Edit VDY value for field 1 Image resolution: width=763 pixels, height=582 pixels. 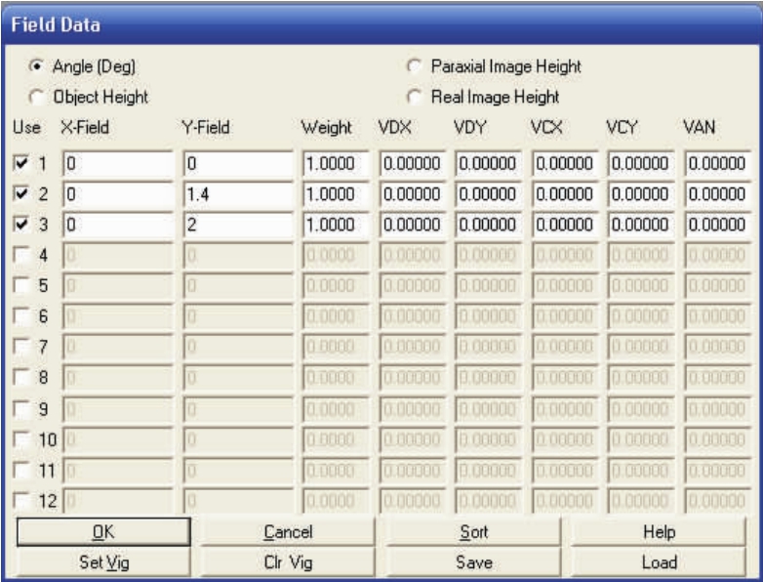click(x=488, y=163)
